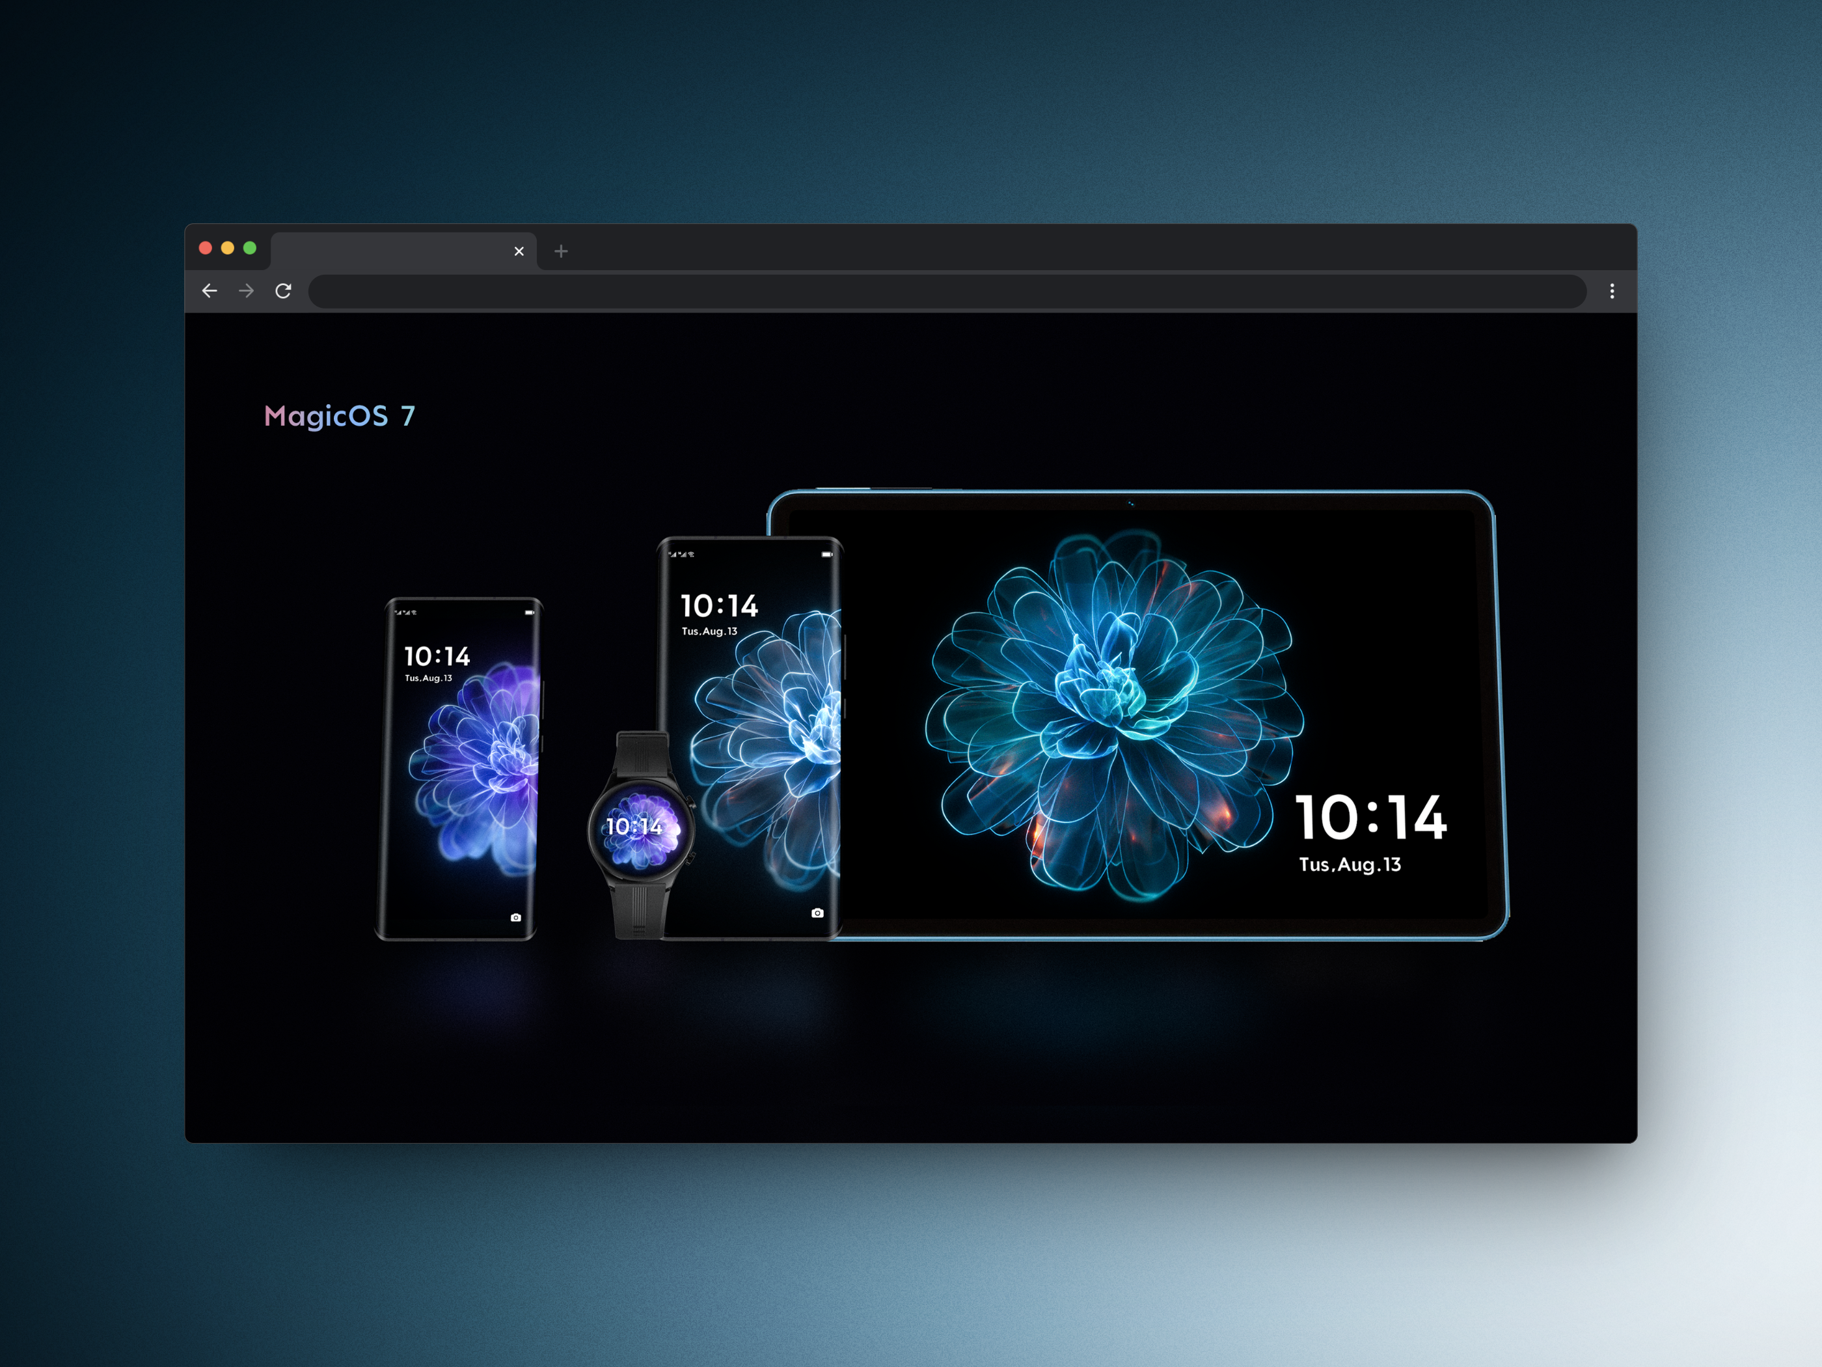Click the yellow minimize traffic light
Screen dimensions: 1822x1367
tap(226, 247)
